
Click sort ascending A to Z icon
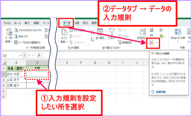[92, 32]
